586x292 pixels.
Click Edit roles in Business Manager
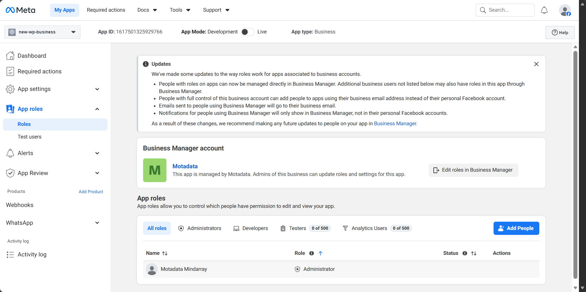point(473,170)
